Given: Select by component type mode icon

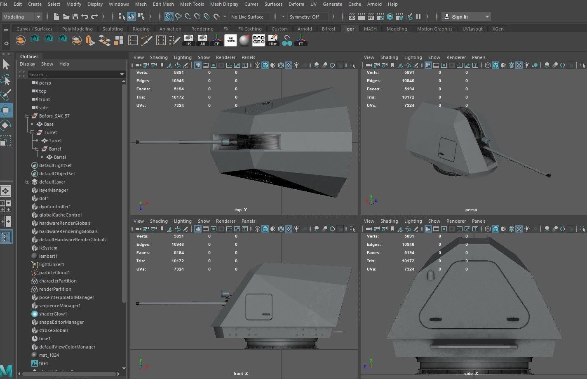Looking at the screenshot, I should click(x=141, y=16).
